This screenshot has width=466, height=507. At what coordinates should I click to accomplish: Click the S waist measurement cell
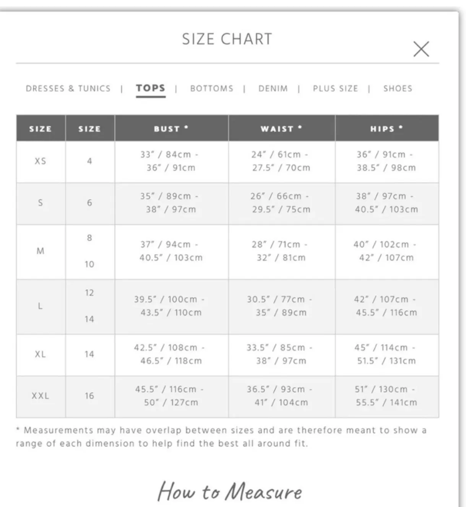[282, 203]
